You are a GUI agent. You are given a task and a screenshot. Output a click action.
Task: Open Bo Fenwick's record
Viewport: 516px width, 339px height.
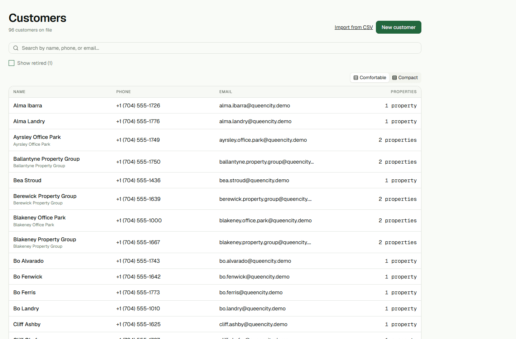tap(28, 277)
